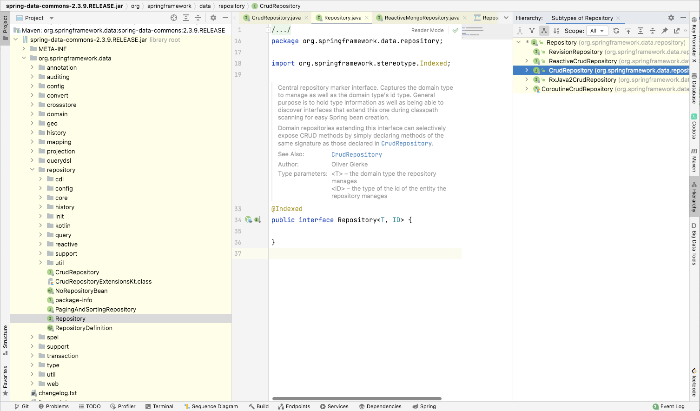Open the Favorites side panel
700x411 pixels.
(5, 381)
